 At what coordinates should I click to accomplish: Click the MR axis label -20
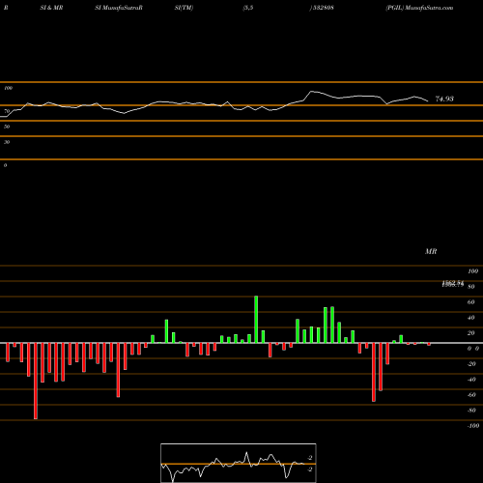(471, 364)
